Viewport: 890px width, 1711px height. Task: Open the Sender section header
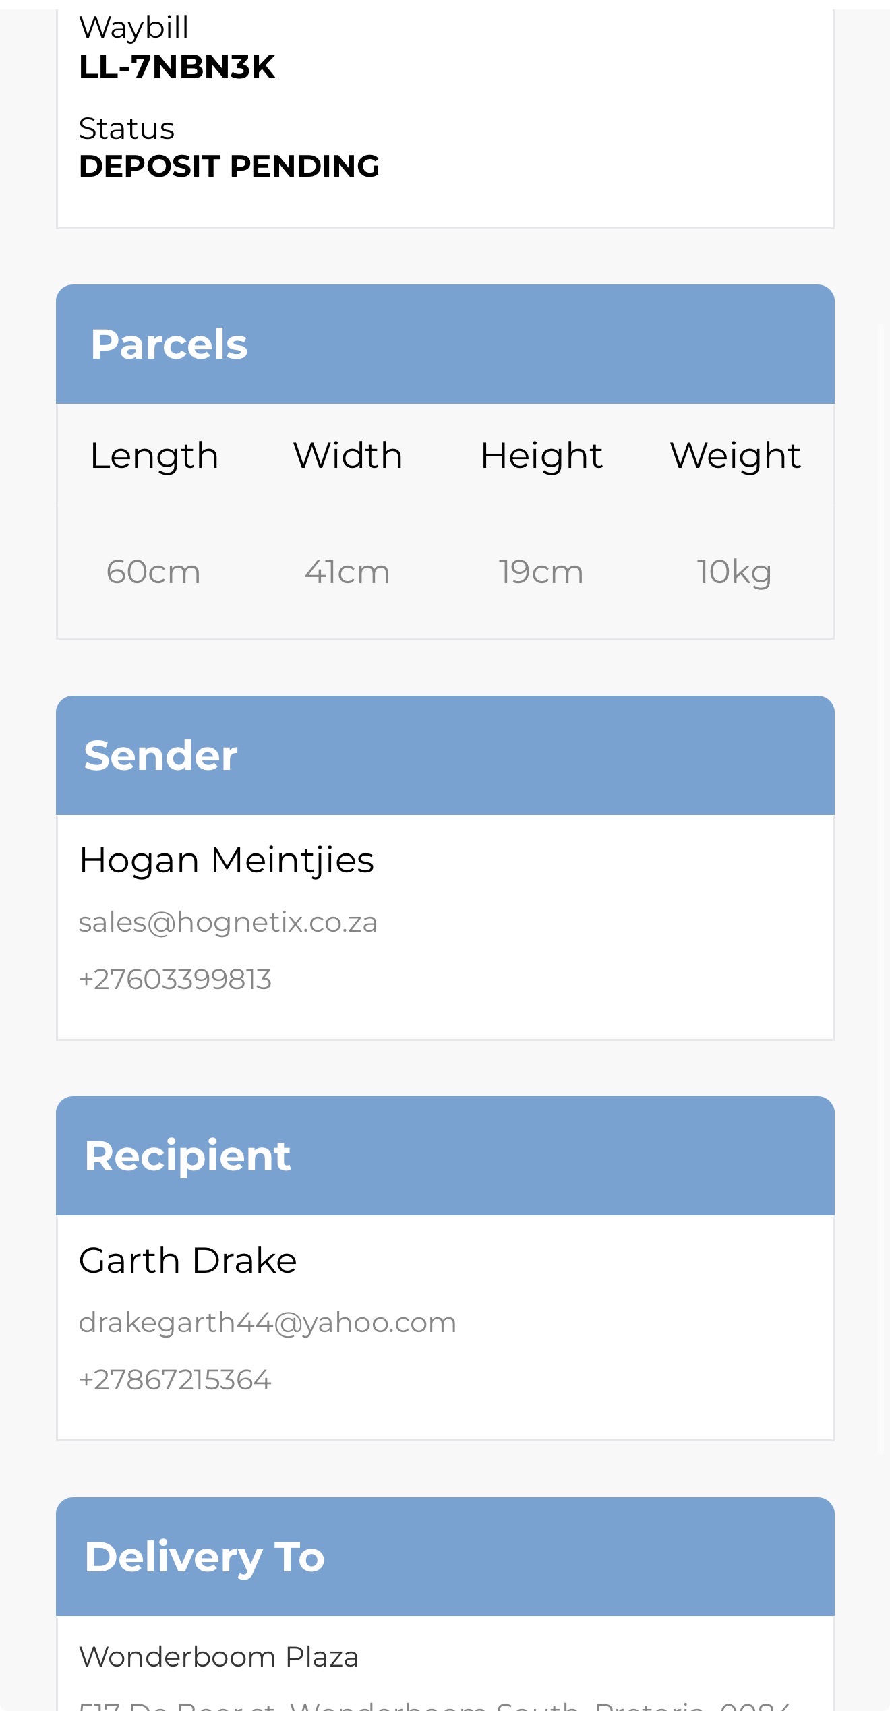coord(445,755)
